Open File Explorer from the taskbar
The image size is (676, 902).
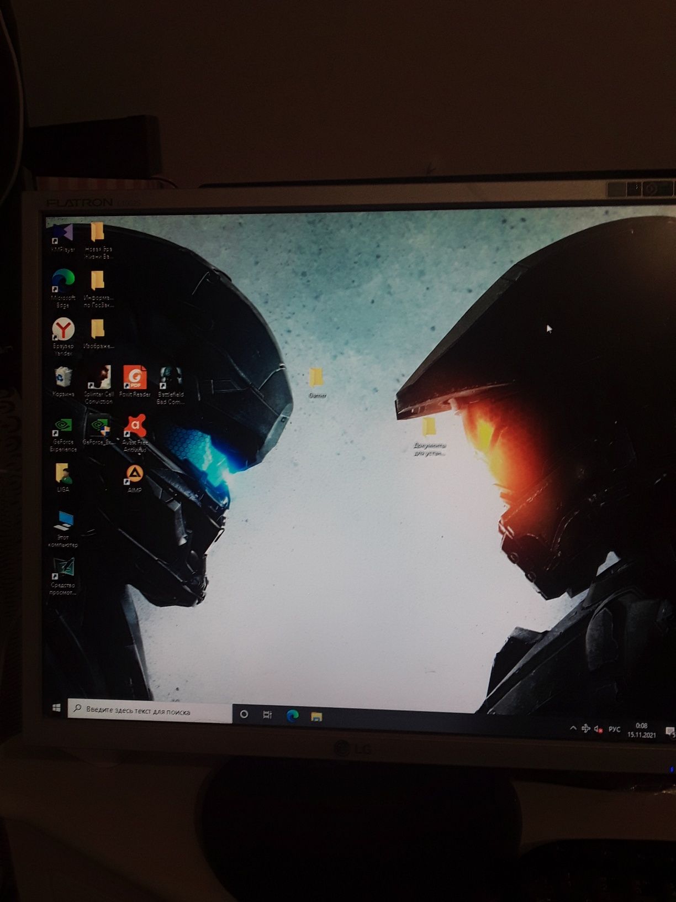point(316,717)
